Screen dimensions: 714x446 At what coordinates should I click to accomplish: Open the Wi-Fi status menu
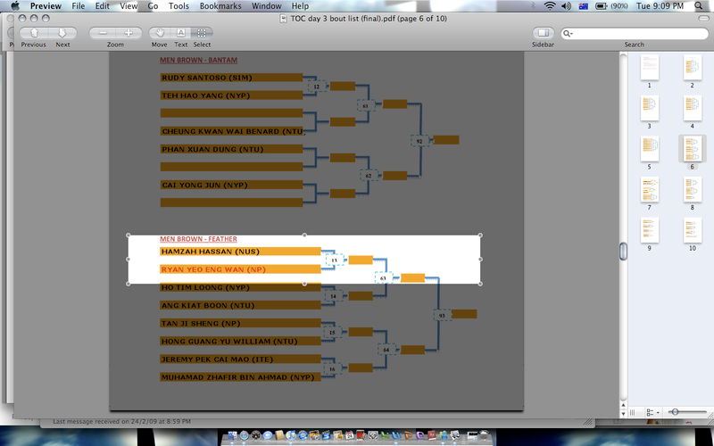[551, 5]
